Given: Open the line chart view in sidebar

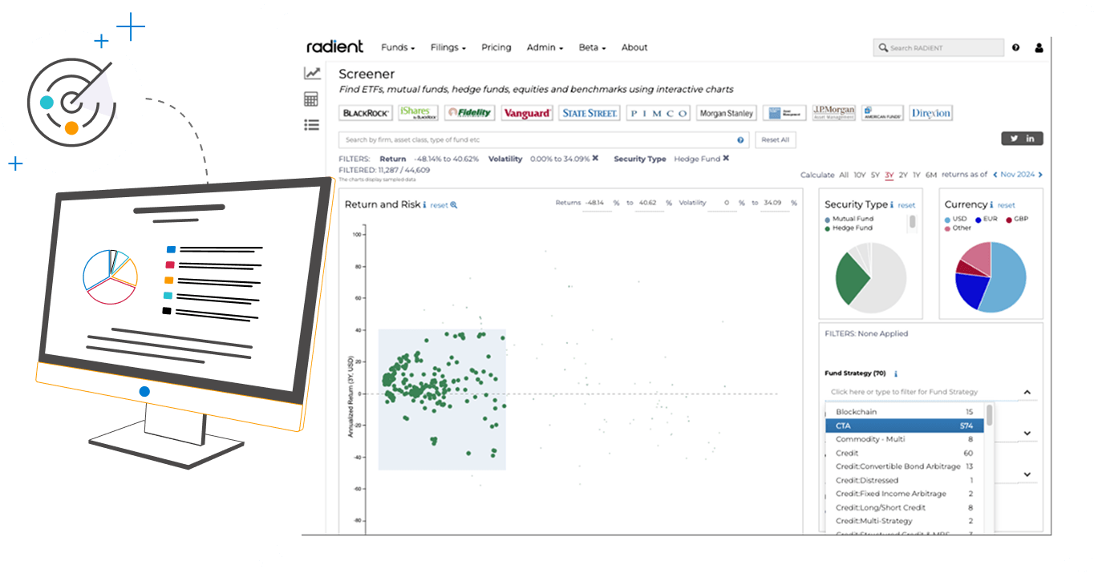Looking at the screenshot, I should coord(312,73).
